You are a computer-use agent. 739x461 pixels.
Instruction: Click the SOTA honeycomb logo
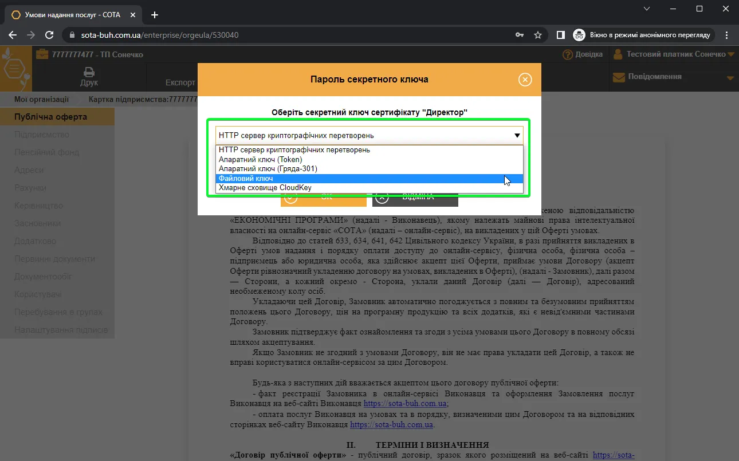coord(15,69)
